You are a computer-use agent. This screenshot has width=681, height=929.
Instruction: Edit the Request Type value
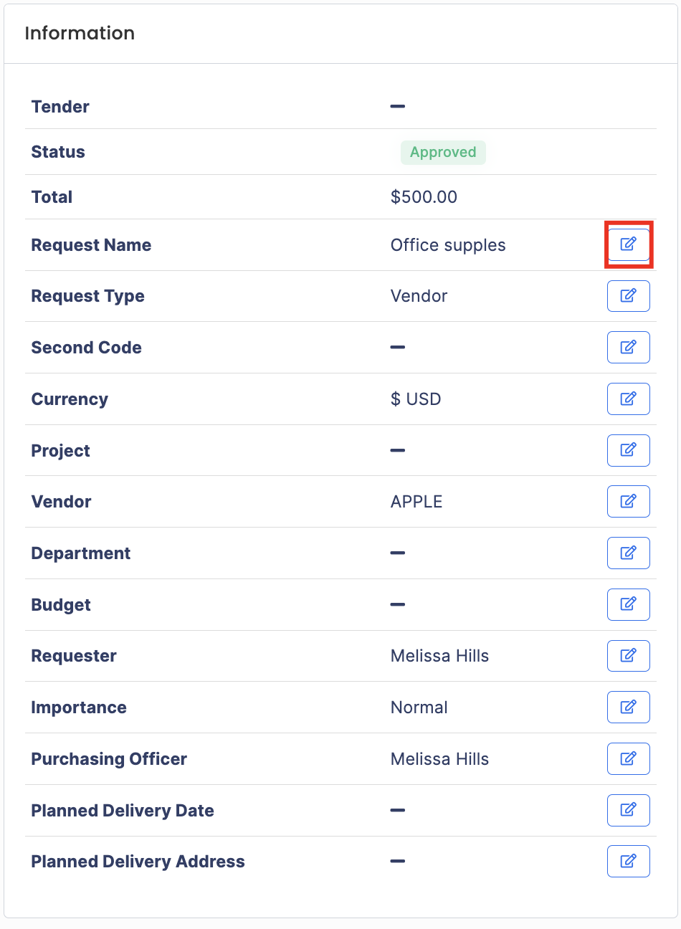[x=629, y=296]
